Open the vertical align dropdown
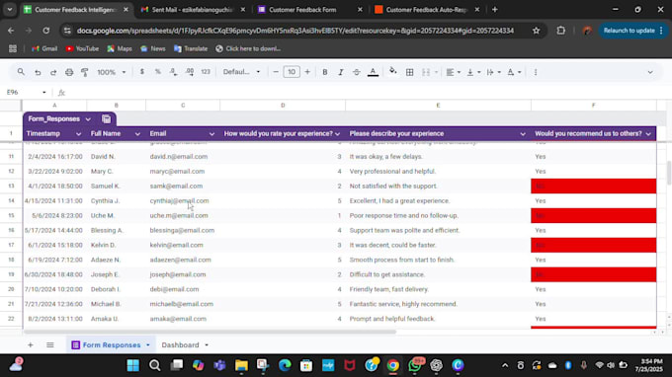The height and width of the screenshot is (377, 672). tap(473, 72)
